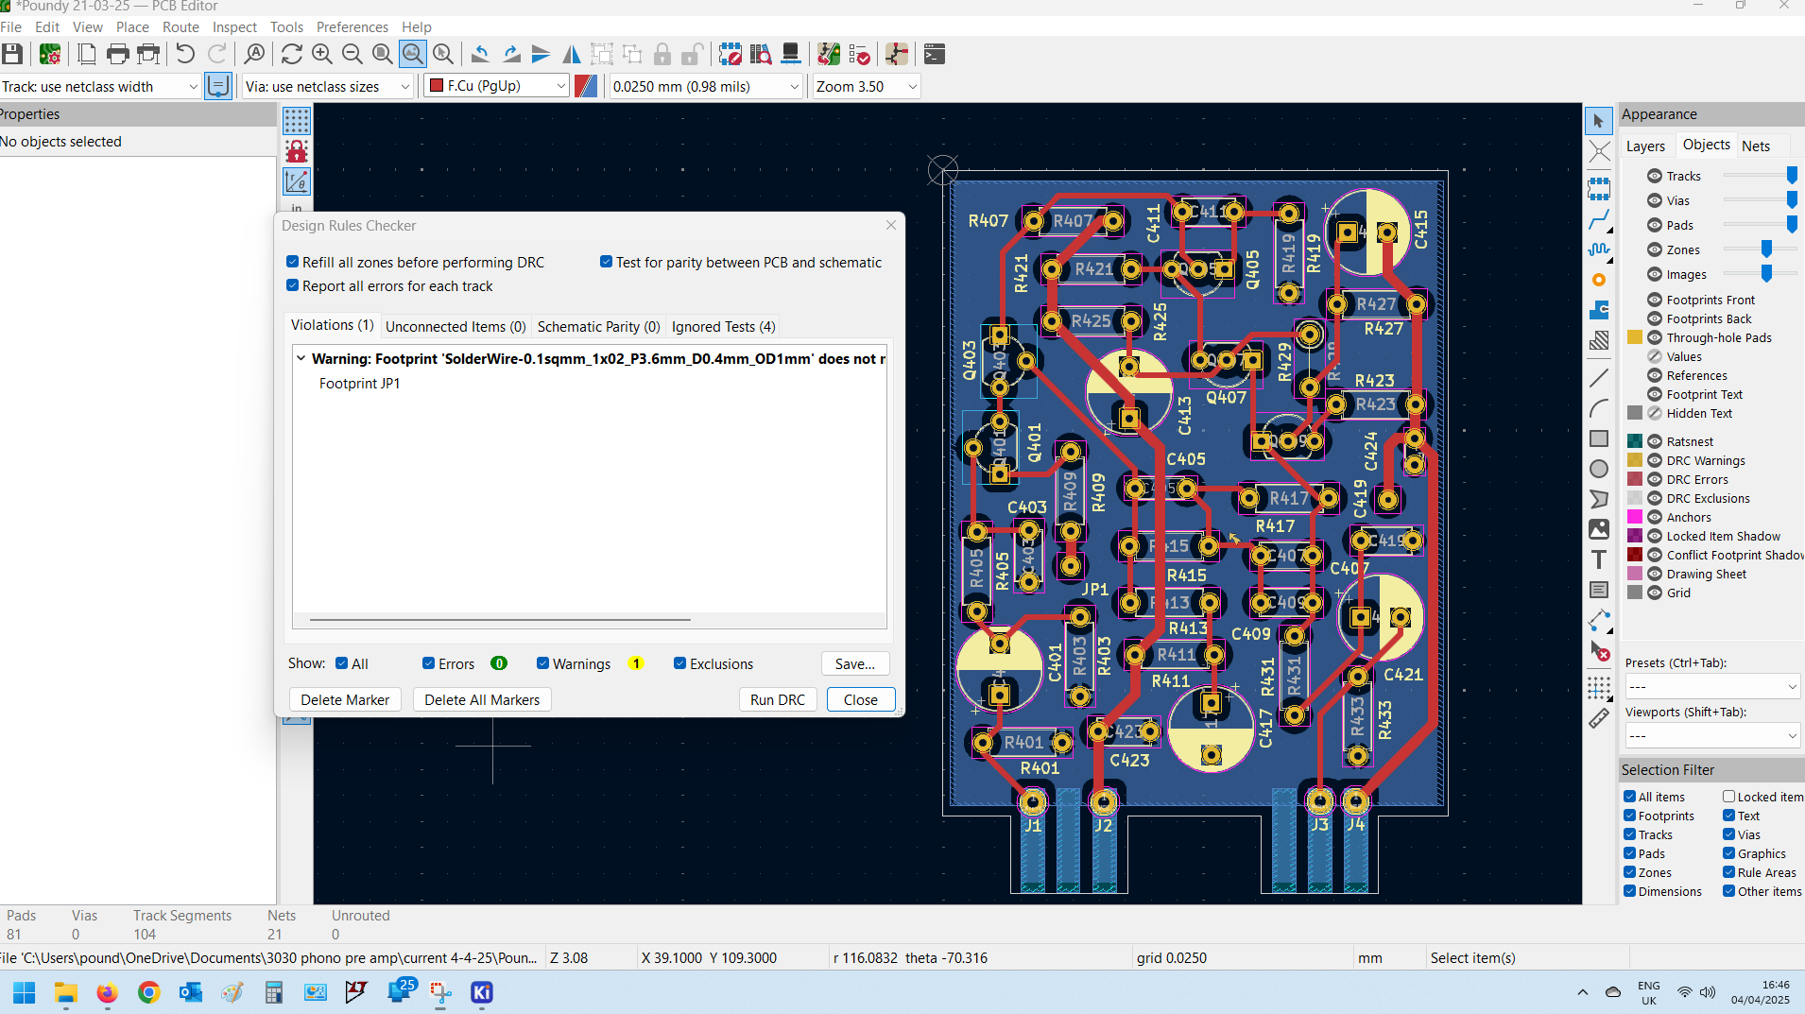The width and height of the screenshot is (1805, 1014).
Task: Open the Preferences menu
Action: tap(352, 26)
